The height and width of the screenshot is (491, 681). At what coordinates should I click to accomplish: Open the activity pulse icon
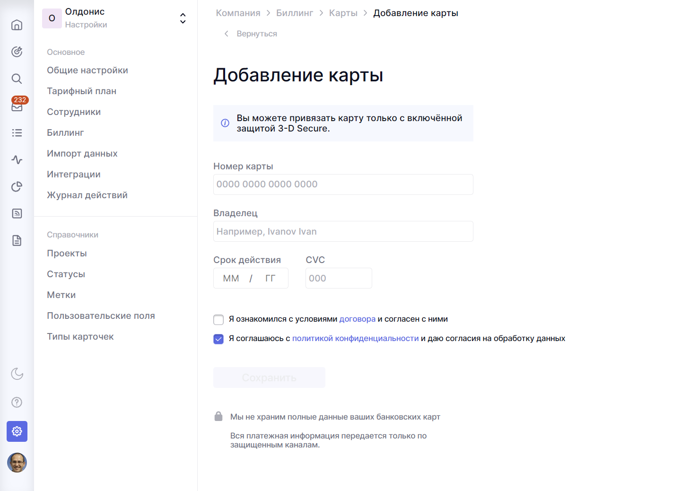coord(17,160)
